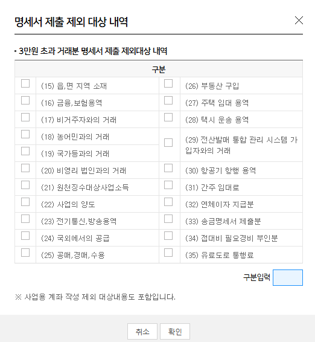Click the 구분입력 input field
The height and width of the screenshot is (342, 315).
288,278
